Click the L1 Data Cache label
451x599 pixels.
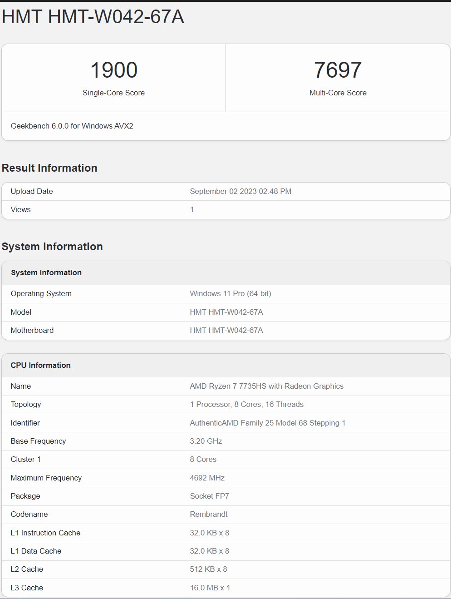pyautogui.click(x=36, y=551)
